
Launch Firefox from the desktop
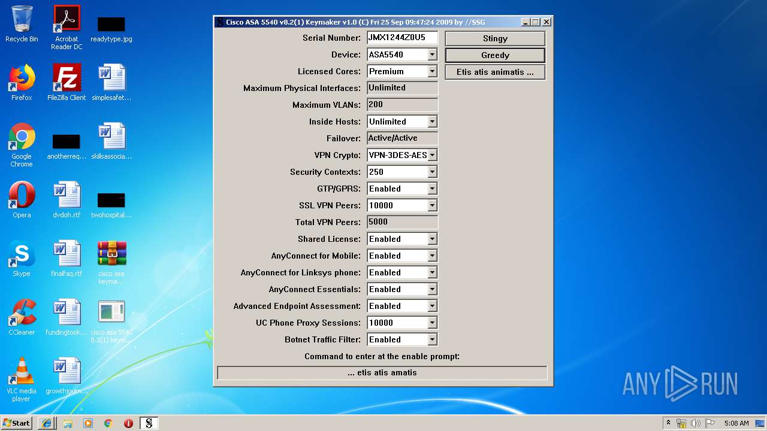(22, 83)
